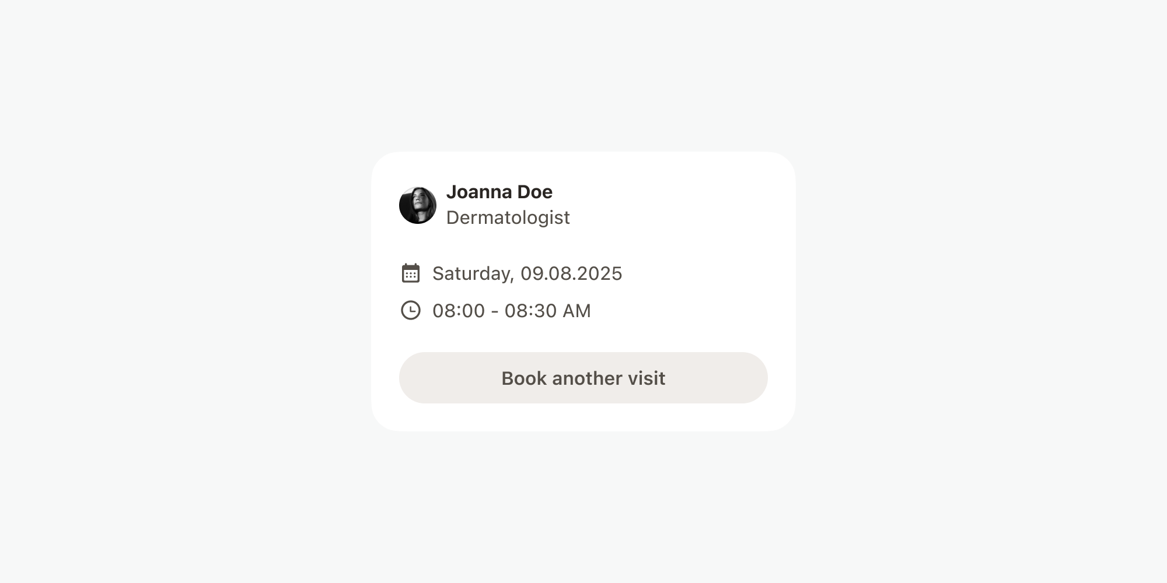Click the word "visit" on the button

647,378
